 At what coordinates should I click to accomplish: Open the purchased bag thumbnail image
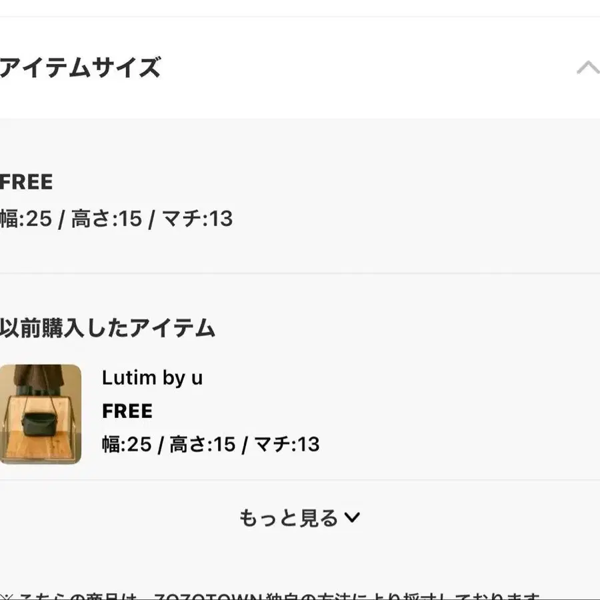coord(40,414)
